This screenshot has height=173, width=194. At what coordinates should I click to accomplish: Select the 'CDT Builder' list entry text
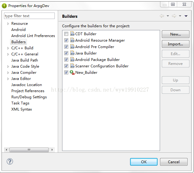86,34
